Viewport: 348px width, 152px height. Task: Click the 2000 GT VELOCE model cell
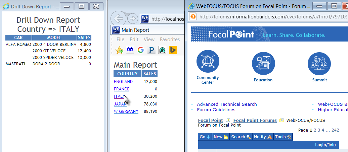(49, 51)
